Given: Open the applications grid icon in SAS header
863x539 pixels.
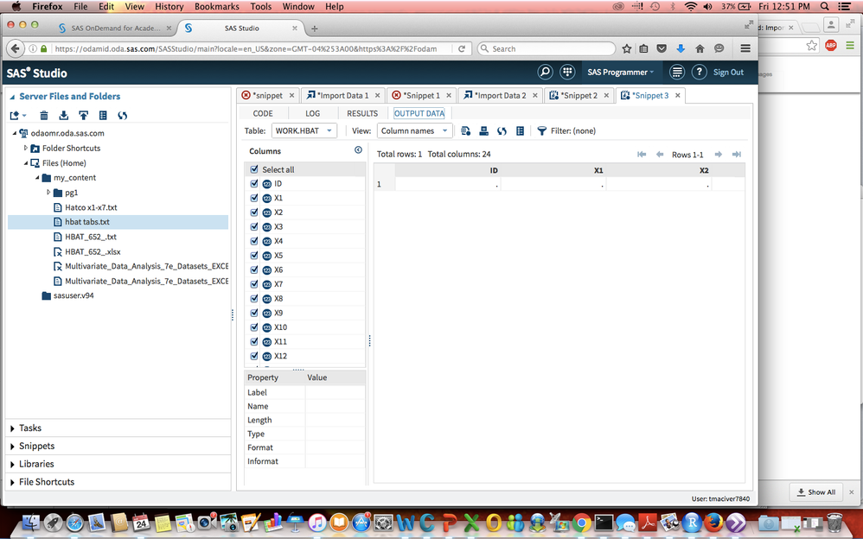Looking at the screenshot, I should (x=567, y=72).
